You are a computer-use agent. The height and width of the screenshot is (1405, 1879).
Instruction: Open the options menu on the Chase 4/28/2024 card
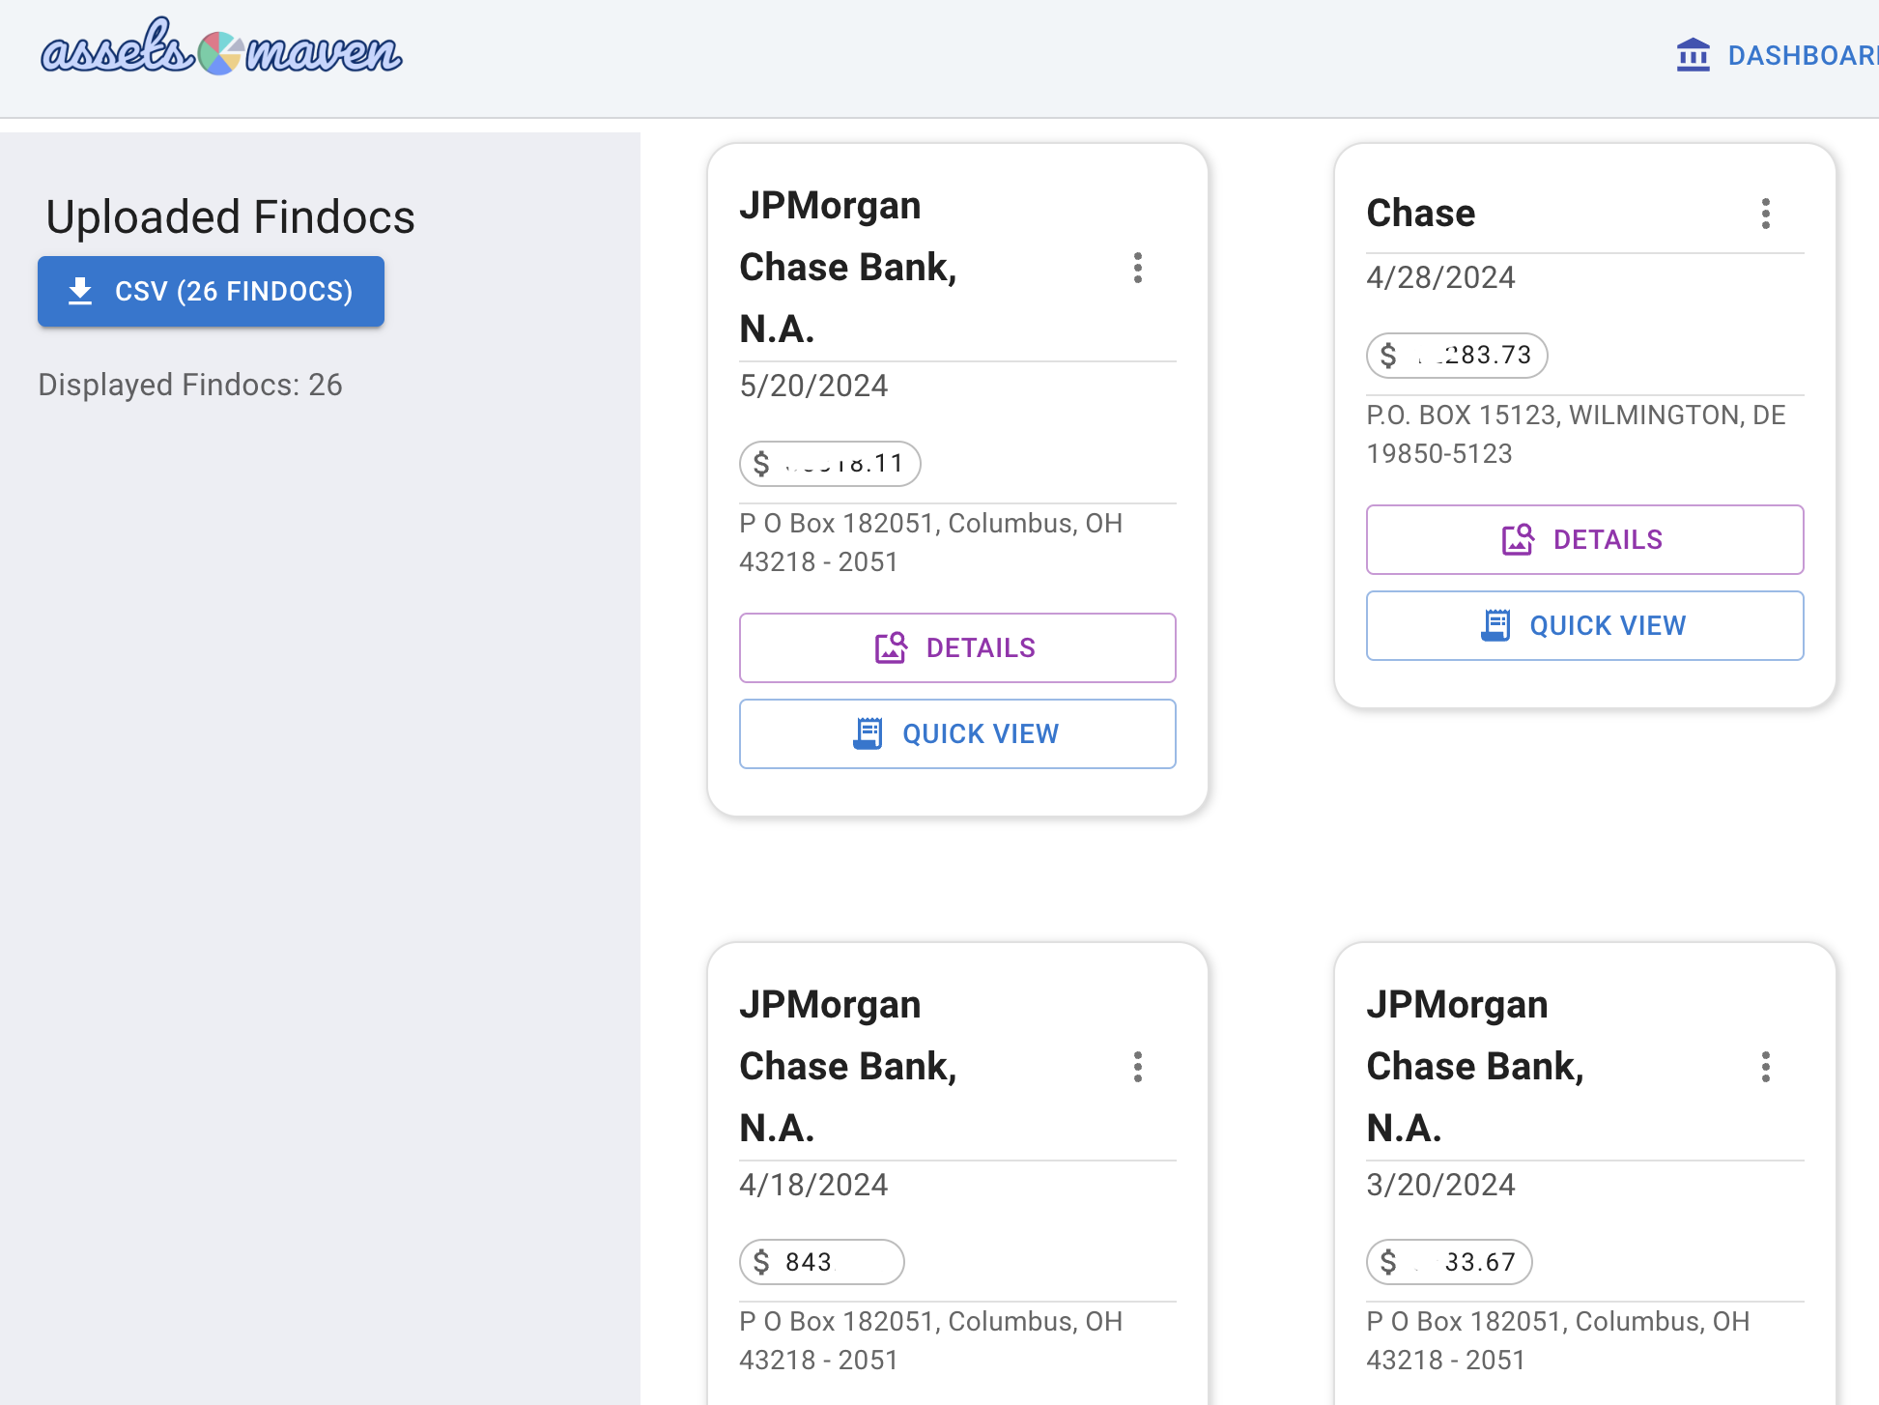pos(1765,214)
